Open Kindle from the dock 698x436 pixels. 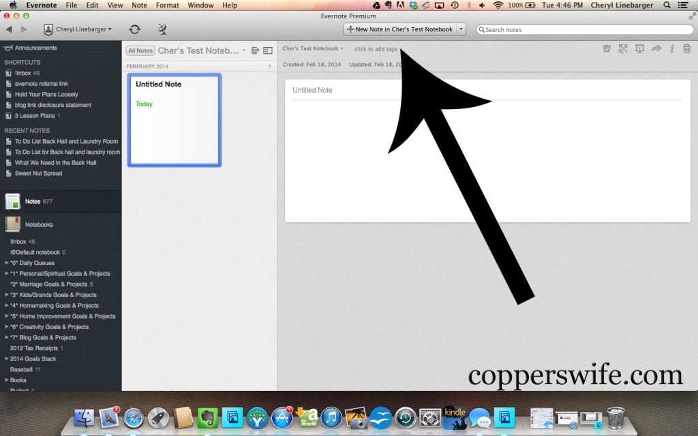point(455,418)
